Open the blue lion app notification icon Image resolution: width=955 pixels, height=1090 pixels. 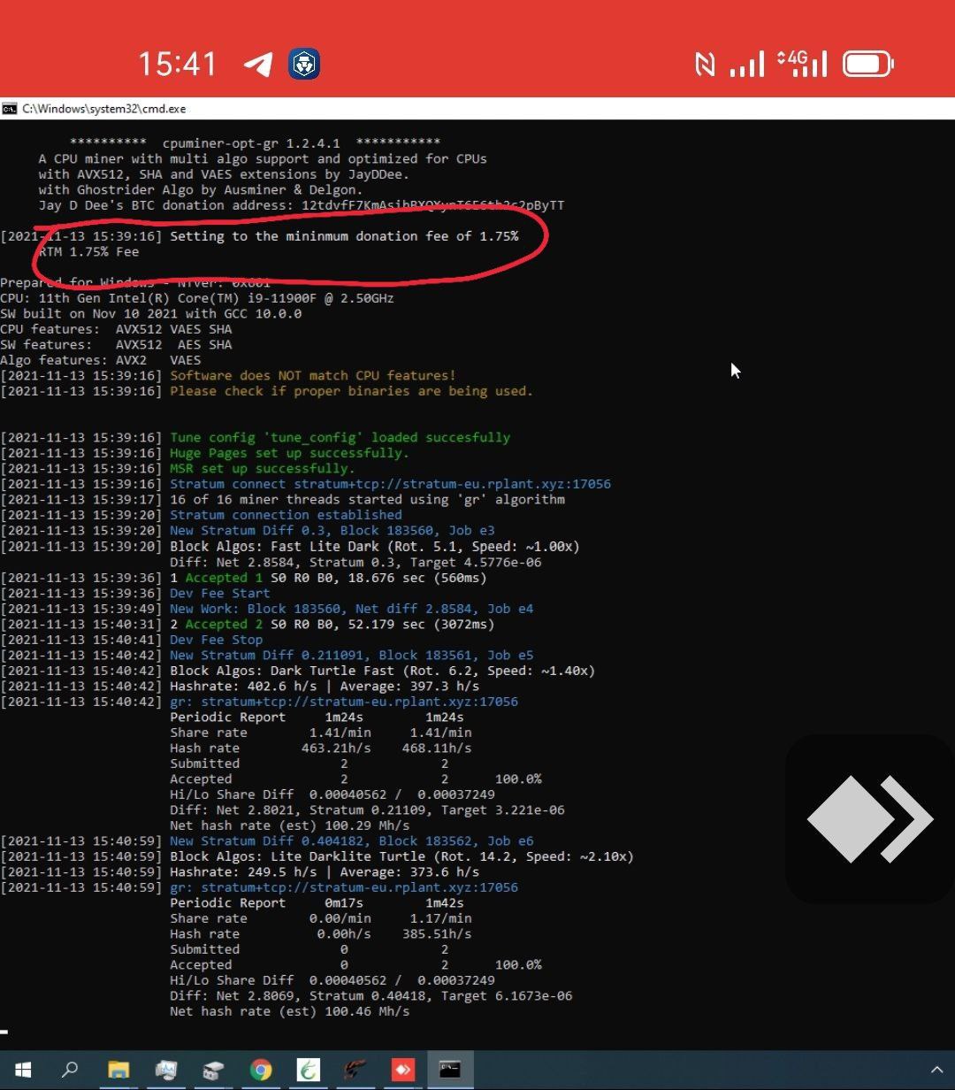coord(304,64)
